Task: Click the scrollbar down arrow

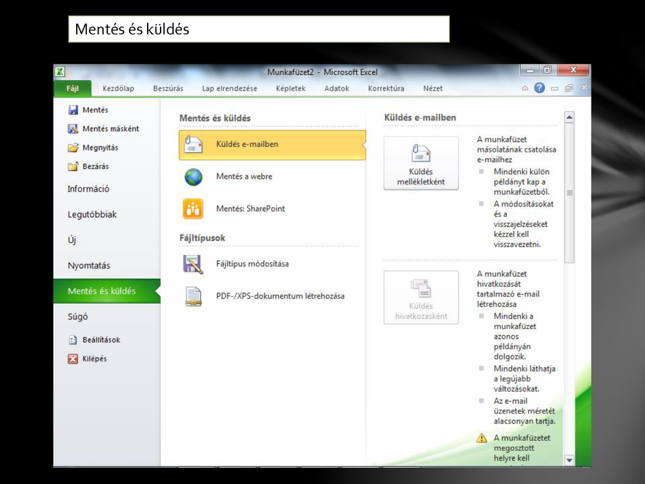Action: click(570, 460)
